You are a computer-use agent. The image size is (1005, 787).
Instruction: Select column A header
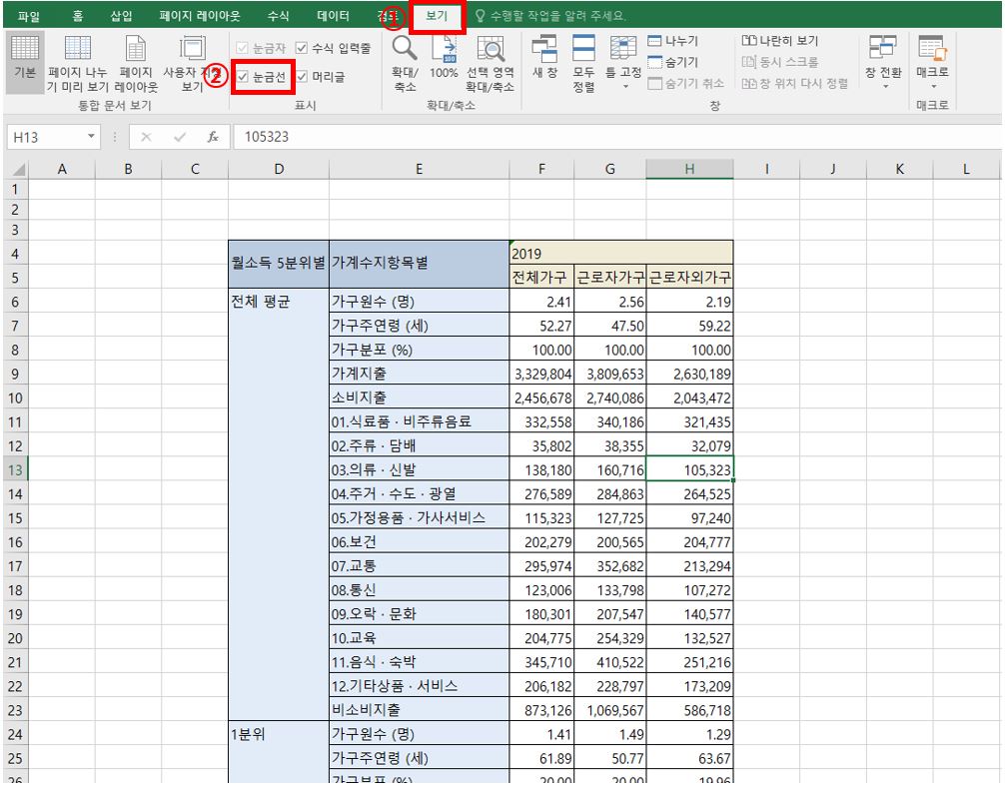(x=62, y=169)
